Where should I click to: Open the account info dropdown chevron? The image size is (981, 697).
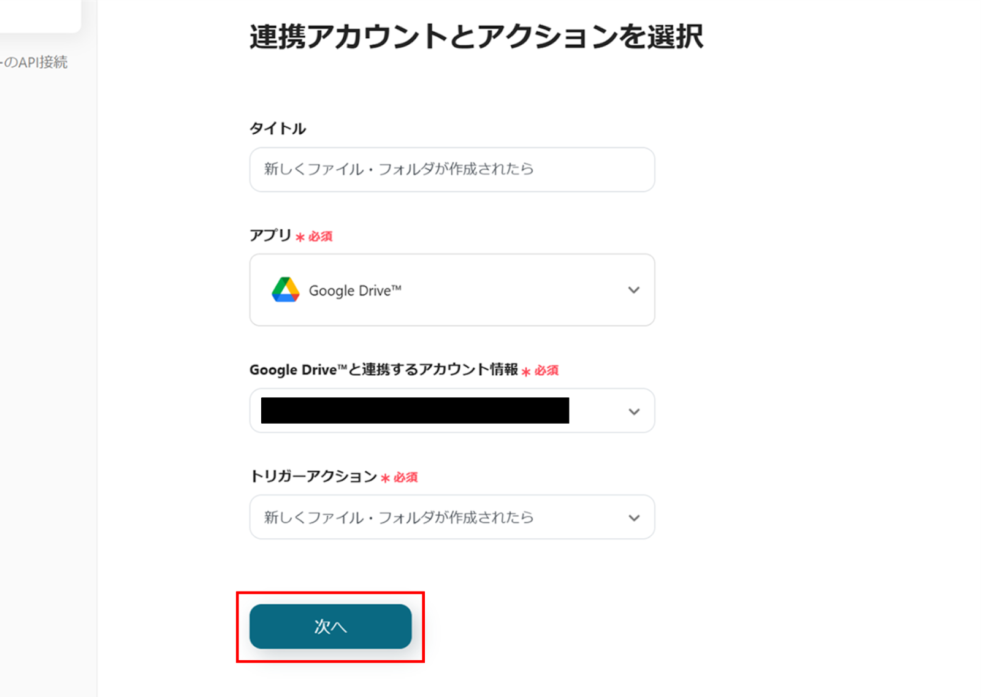pyautogui.click(x=633, y=411)
